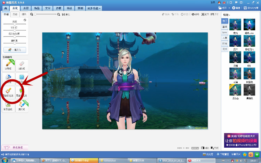The width and height of the screenshot is (261, 163).
Task: Switch to the 美化 (Beautify) tab
Action: click(15, 8)
